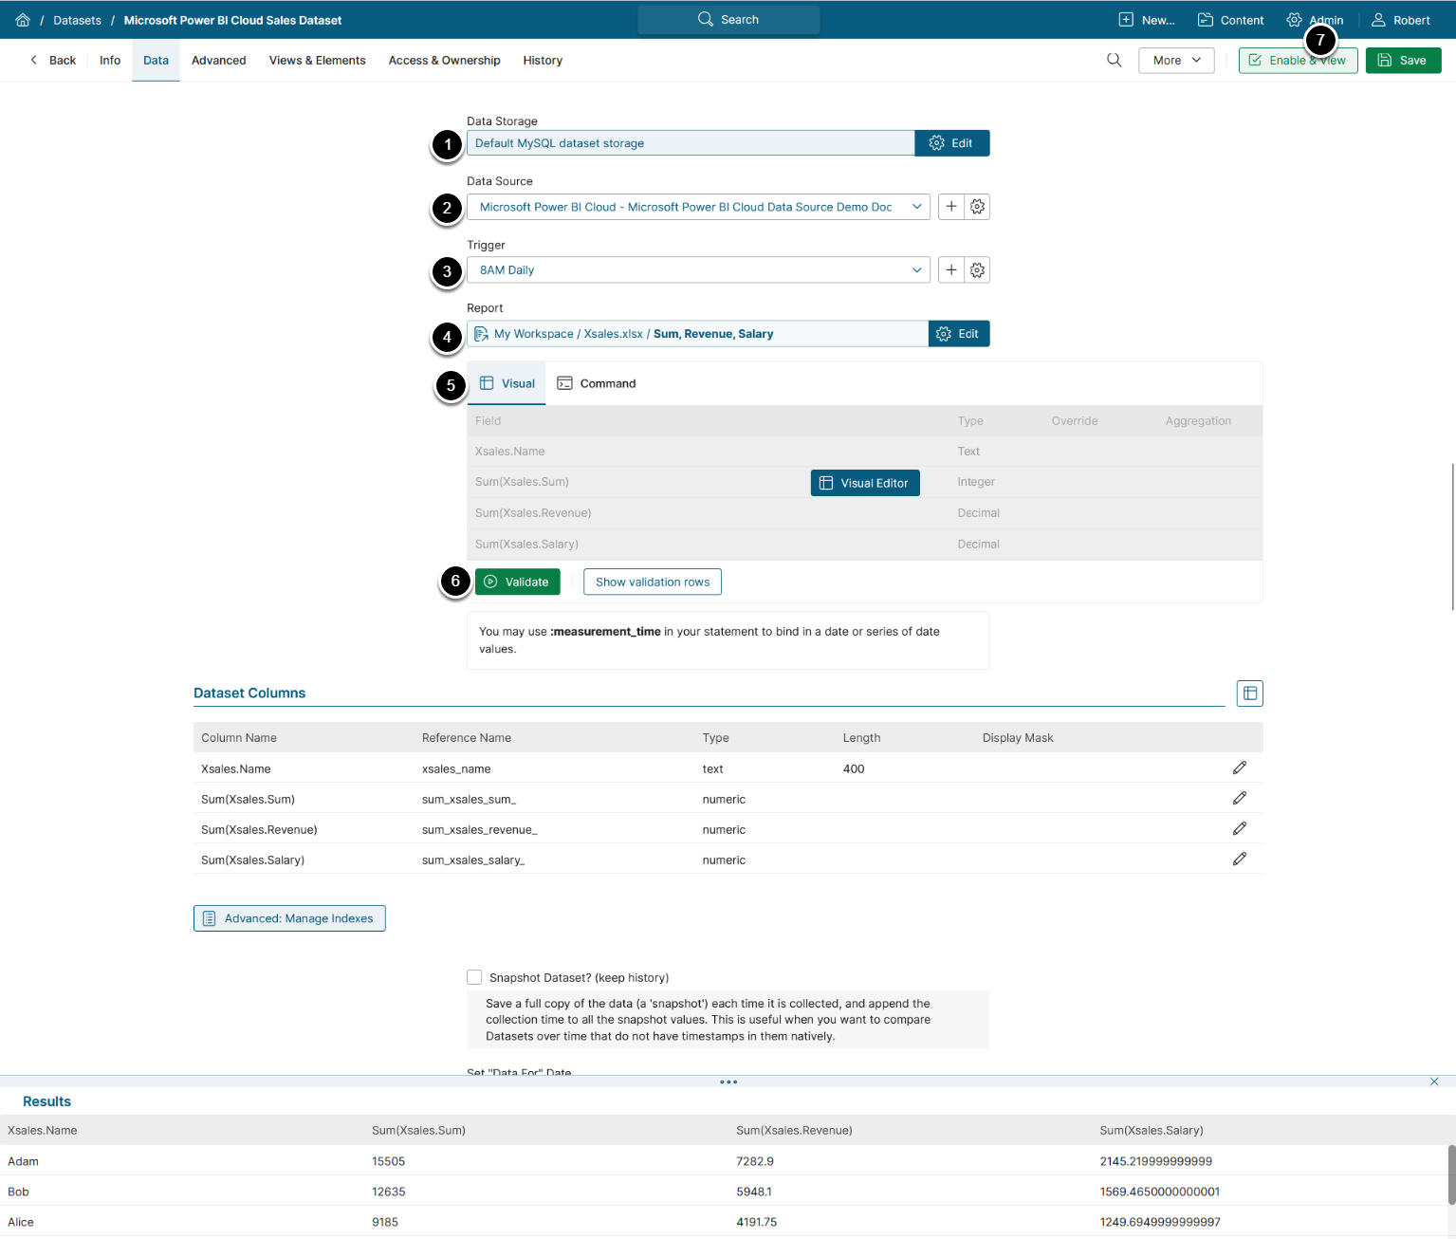Enable the Snapshot Dataset checkbox
The height and width of the screenshot is (1239, 1456).
pos(474,977)
